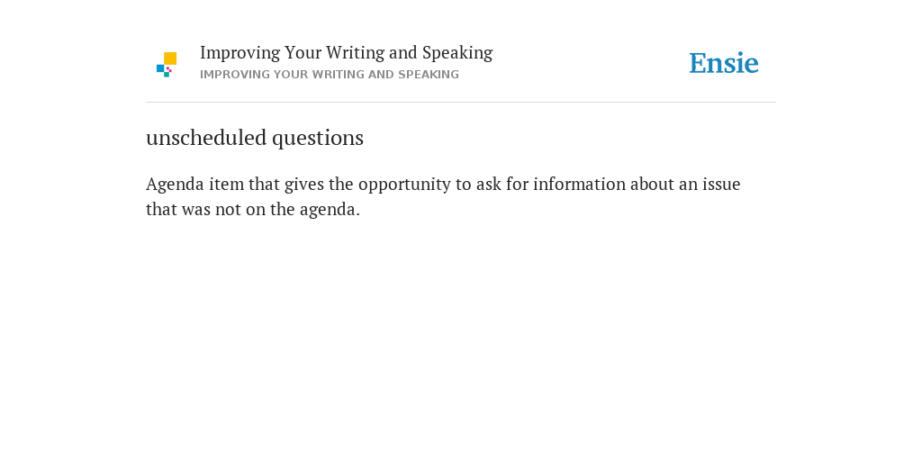Click the definition paragraph starting 'Agenda item'

point(443,196)
